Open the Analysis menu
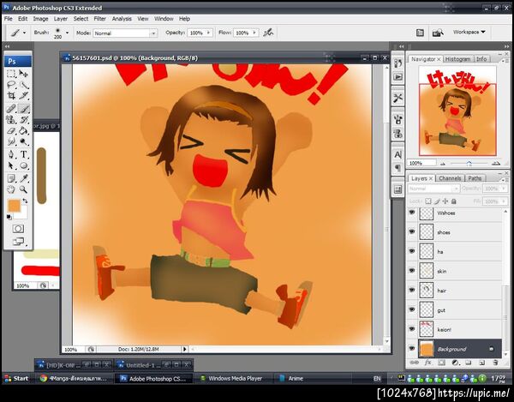Image resolution: width=514 pixels, height=402 pixels. pyautogui.click(x=122, y=19)
